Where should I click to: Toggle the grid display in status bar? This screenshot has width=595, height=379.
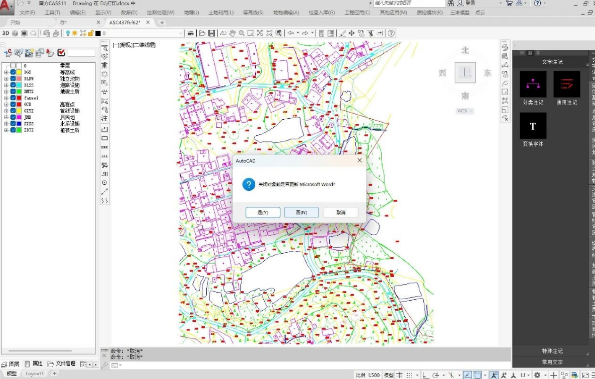399,375
